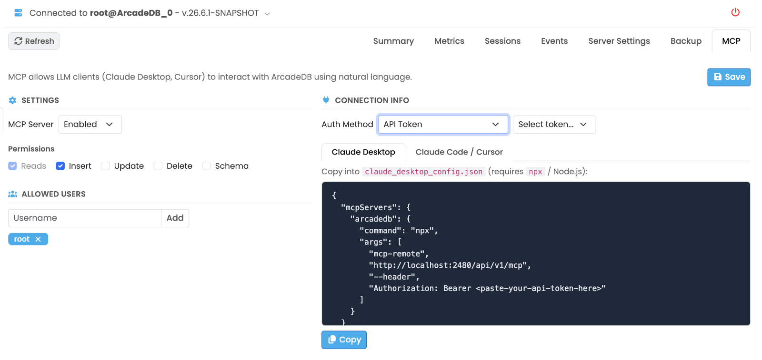Click the "mcp-remote" line in code

click(x=399, y=254)
